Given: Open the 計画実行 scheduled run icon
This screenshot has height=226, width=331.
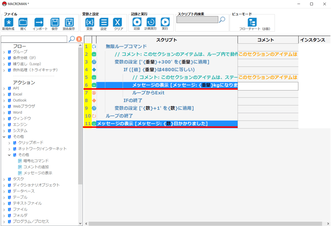Looking at the screenshot, I should click(x=151, y=22).
